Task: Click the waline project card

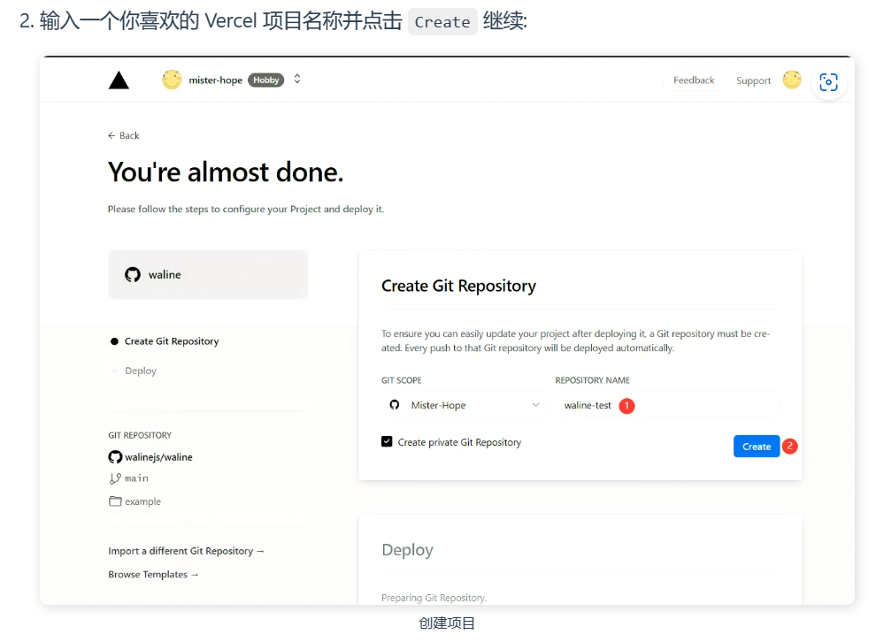Action: 208,275
